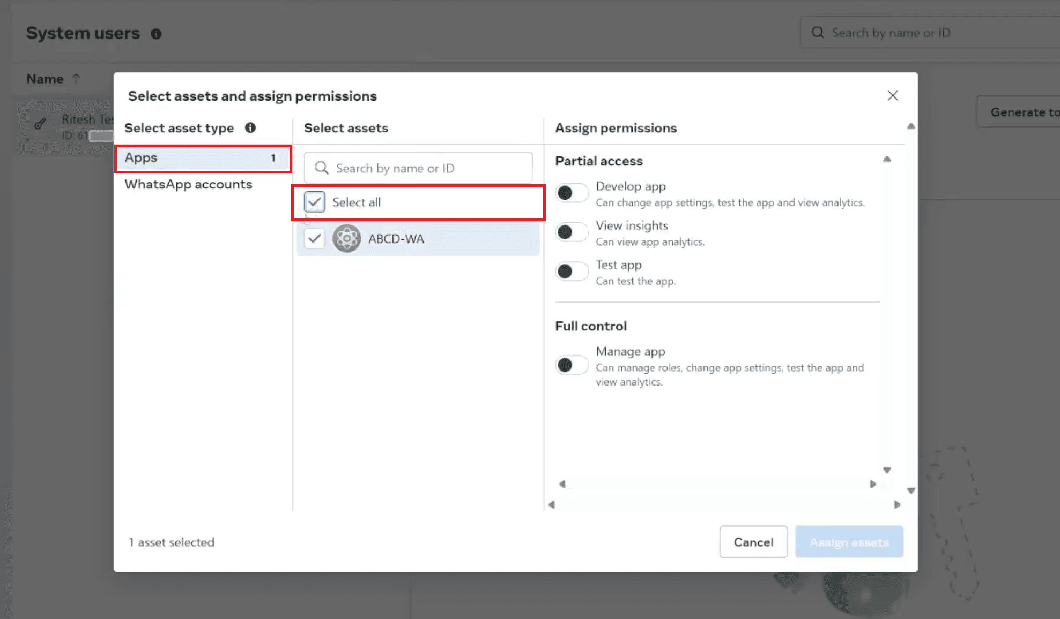Click the key icon beside Ritesh user

[x=40, y=124]
